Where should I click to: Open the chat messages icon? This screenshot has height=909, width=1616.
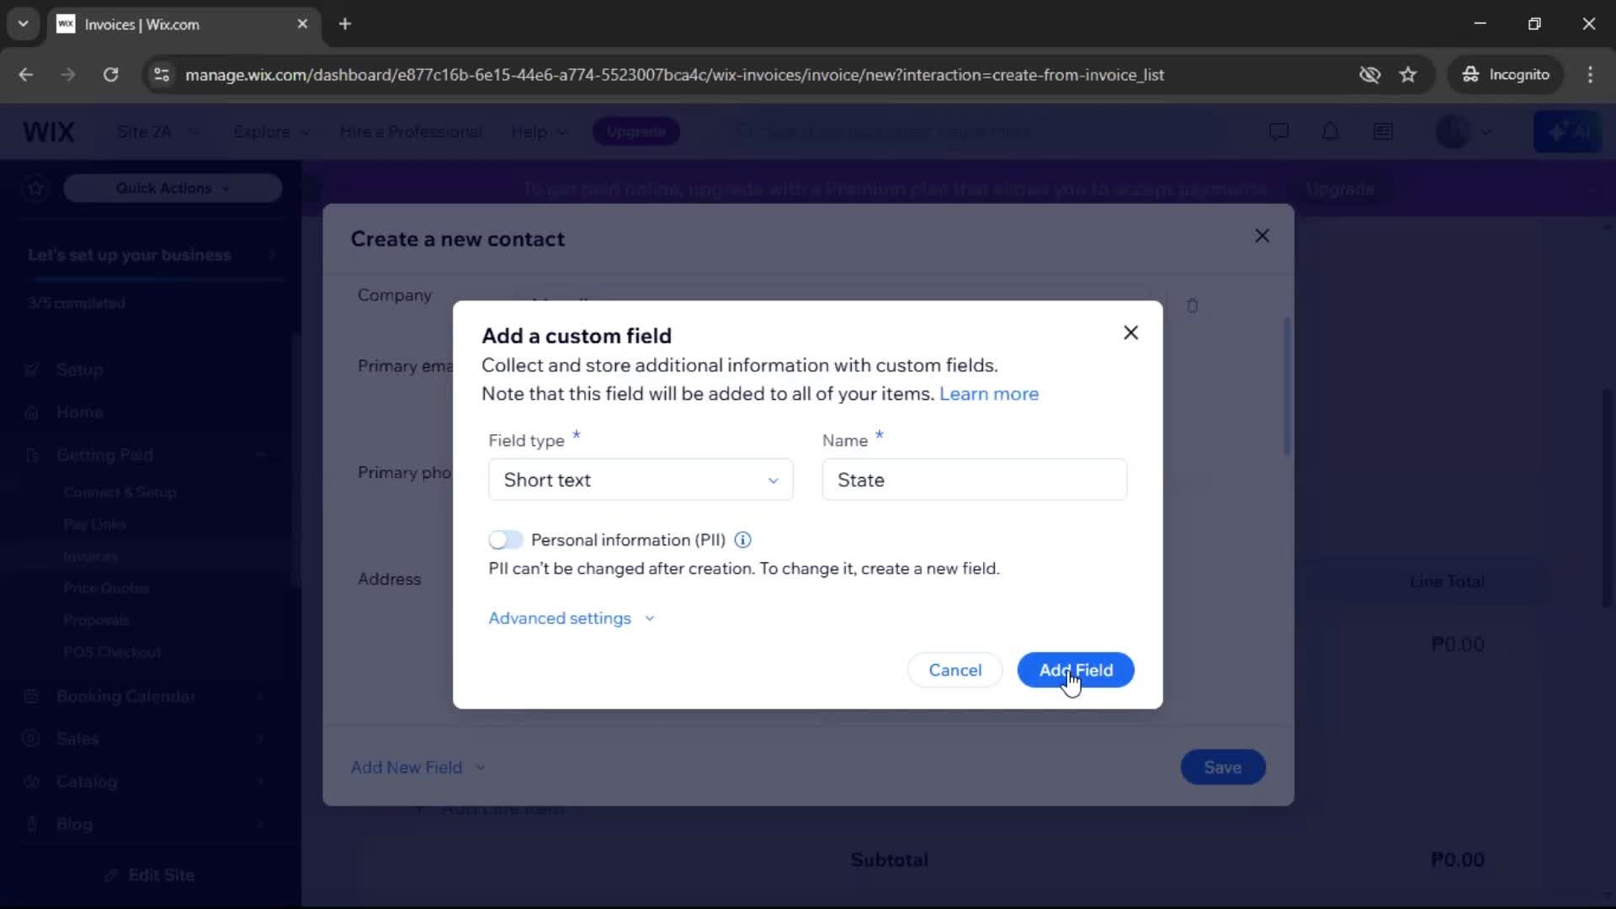tap(1278, 131)
